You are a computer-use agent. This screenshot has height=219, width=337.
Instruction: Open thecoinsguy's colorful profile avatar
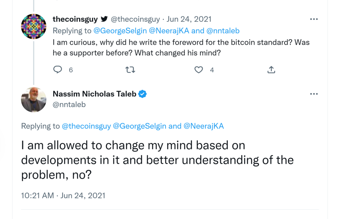click(34, 26)
